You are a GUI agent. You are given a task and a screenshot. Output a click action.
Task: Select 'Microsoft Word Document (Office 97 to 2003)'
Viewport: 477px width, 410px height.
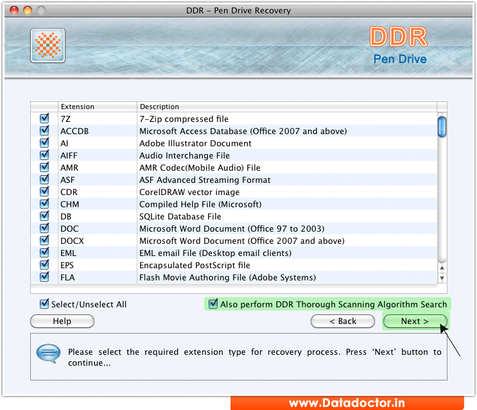point(232,228)
